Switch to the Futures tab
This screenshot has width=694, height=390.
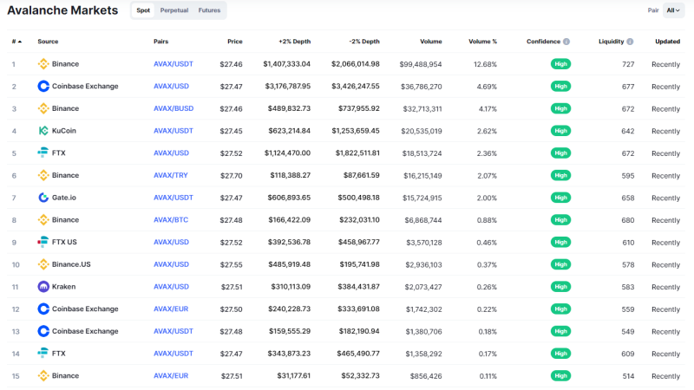coord(209,10)
